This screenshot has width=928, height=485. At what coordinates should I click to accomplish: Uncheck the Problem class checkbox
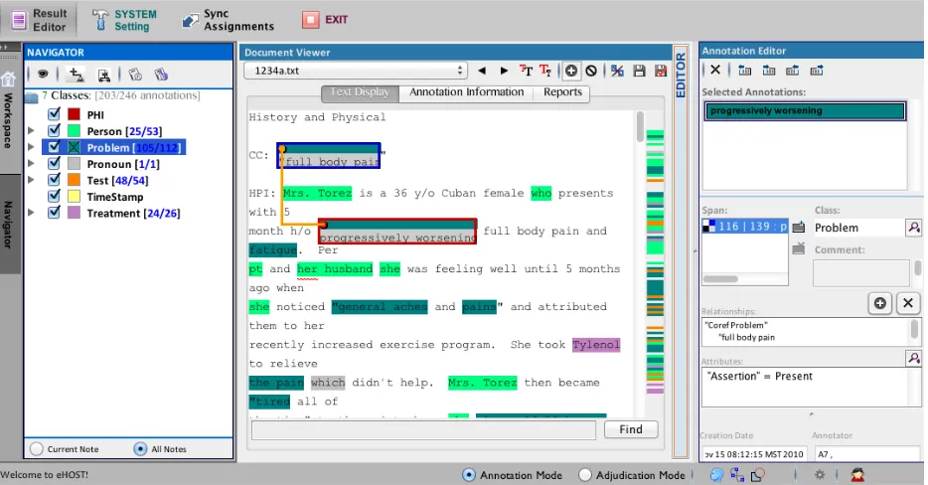tap(54, 147)
